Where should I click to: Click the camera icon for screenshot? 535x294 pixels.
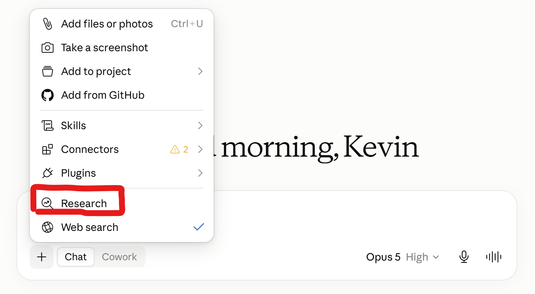[47, 48]
